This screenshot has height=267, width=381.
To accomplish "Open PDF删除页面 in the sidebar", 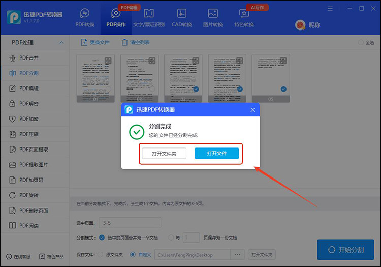I will (x=35, y=211).
